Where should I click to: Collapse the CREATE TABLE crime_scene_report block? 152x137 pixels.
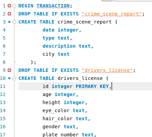[x=14, y=22]
